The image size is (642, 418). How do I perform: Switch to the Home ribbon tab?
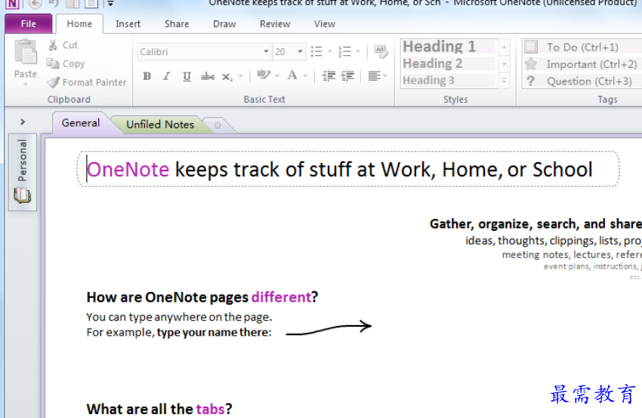click(x=79, y=24)
